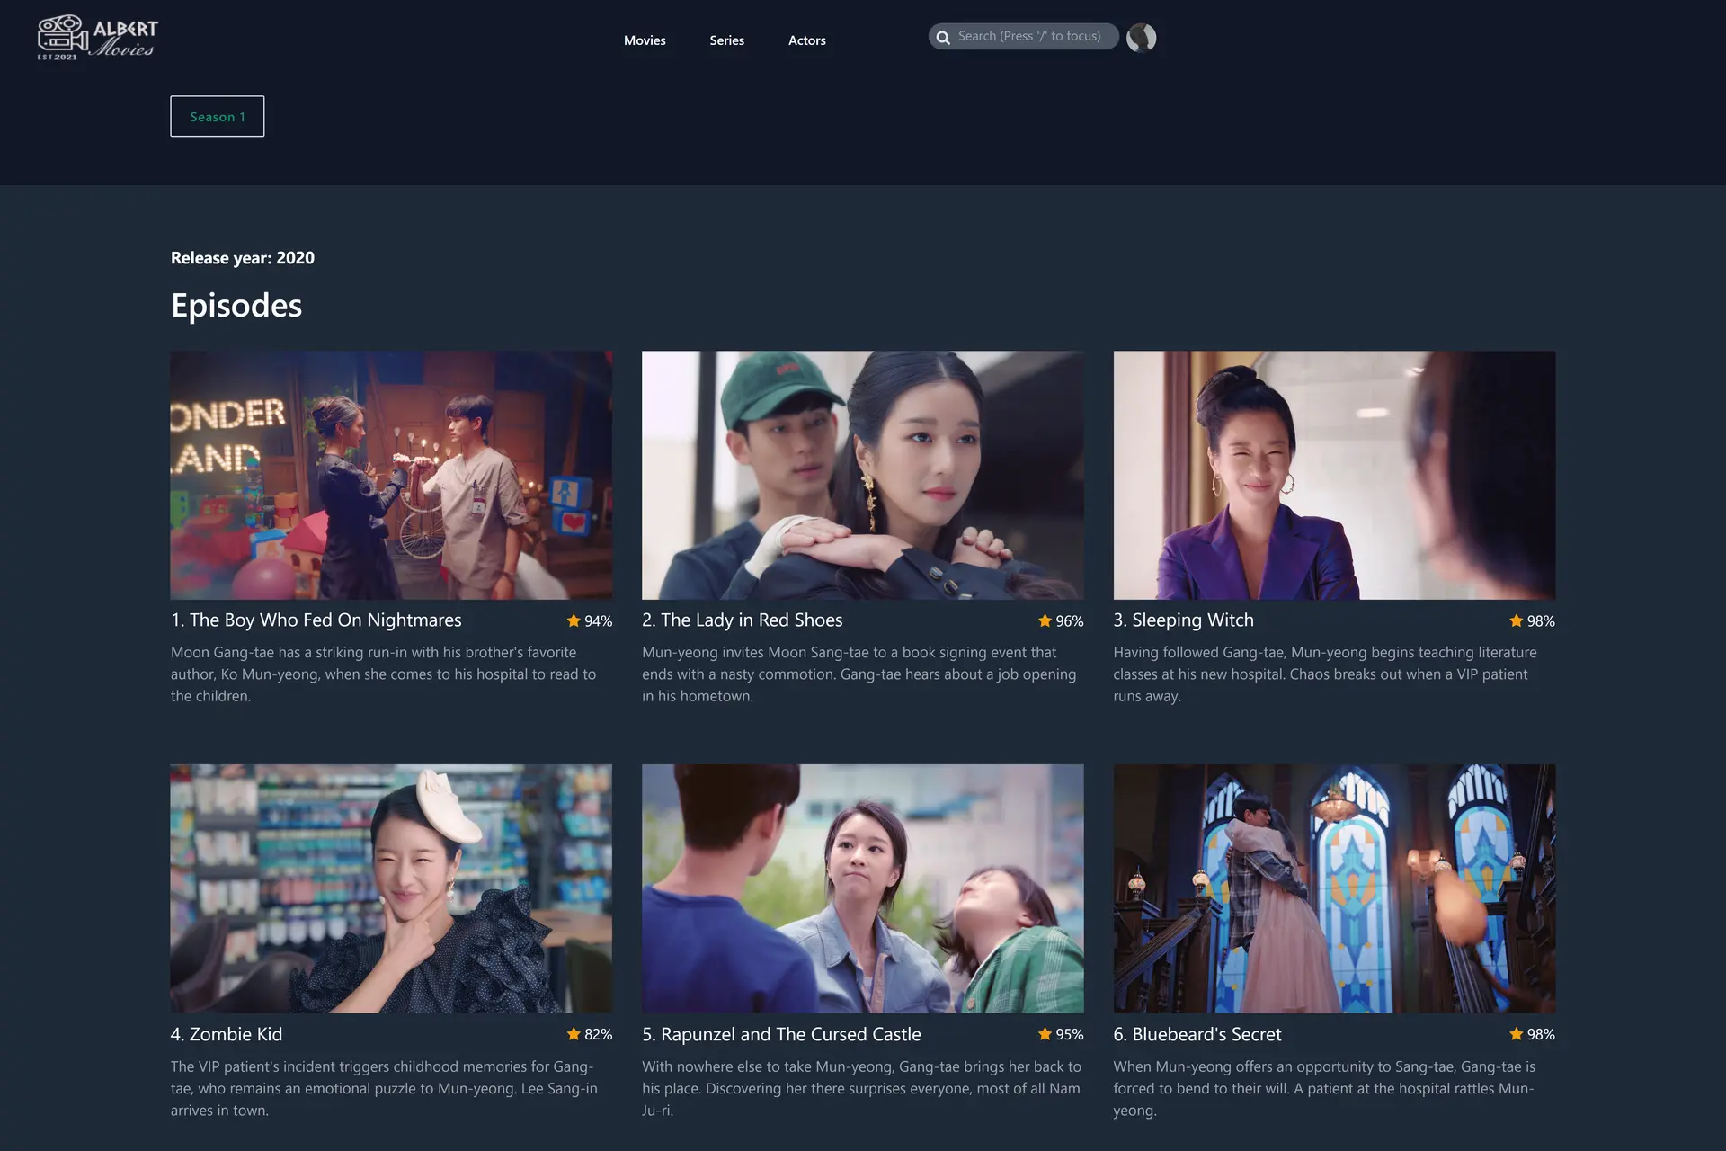Focus the search input field
The width and height of the screenshot is (1726, 1151).
tap(1029, 37)
